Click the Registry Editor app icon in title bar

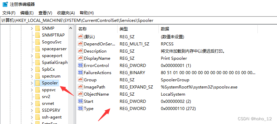click(5, 4)
